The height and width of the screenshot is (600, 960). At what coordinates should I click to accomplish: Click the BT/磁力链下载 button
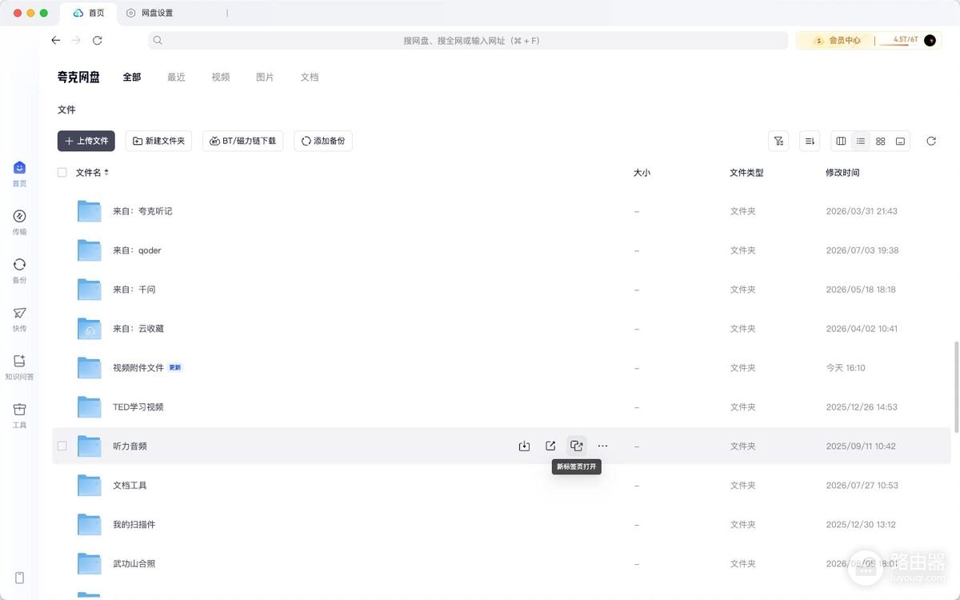click(x=242, y=141)
